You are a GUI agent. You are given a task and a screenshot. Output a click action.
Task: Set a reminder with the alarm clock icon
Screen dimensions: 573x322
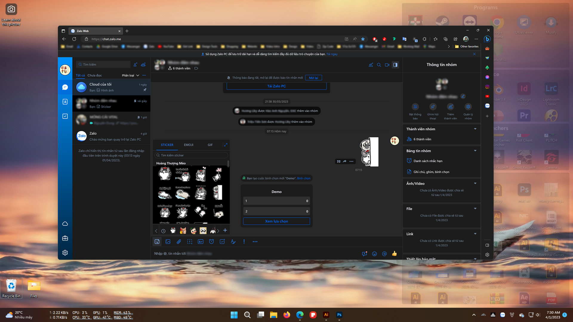click(x=212, y=241)
